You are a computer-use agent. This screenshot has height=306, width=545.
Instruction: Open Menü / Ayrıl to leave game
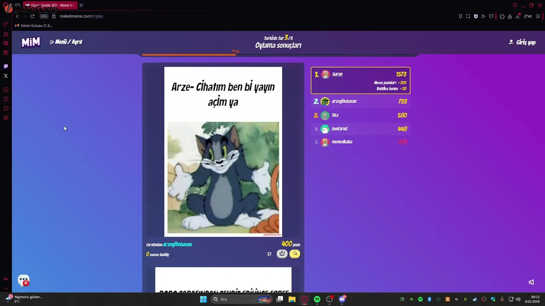[66, 42]
